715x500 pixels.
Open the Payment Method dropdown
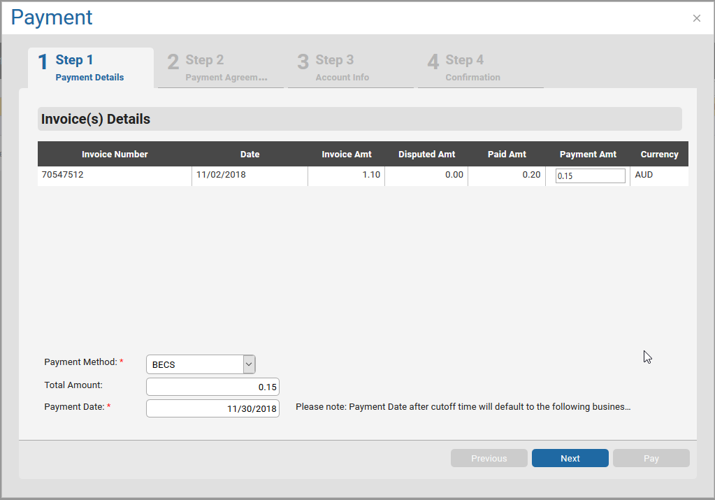coord(201,364)
